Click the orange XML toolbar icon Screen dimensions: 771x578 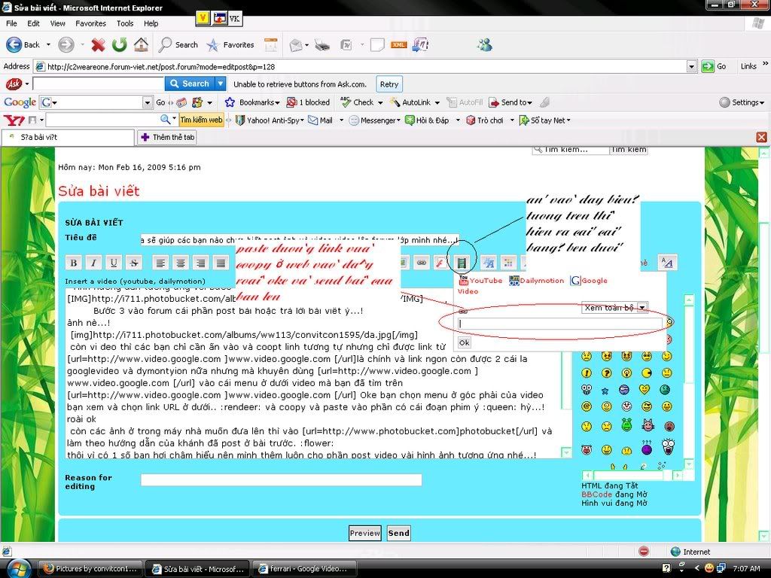[x=398, y=44]
